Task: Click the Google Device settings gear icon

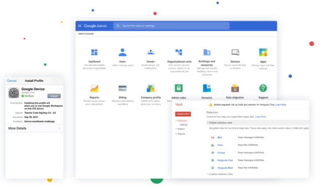Action: tap(14, 93)
